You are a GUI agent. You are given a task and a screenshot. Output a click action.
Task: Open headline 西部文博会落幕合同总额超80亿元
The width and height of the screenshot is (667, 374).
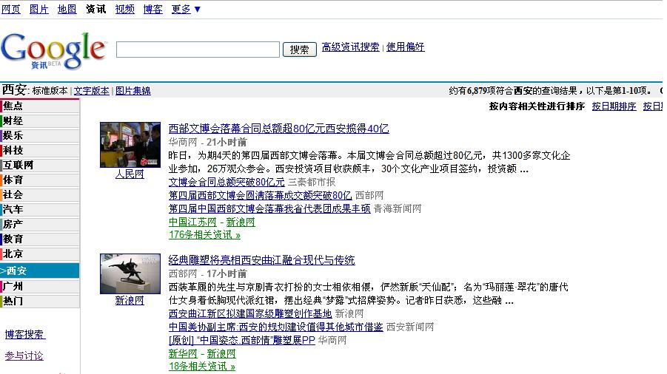coord(278,129)
